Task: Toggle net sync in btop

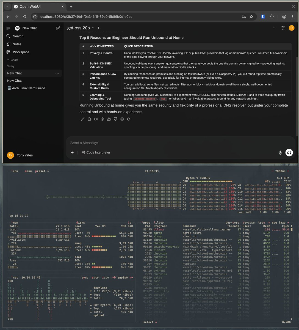Action: [85, 278]
